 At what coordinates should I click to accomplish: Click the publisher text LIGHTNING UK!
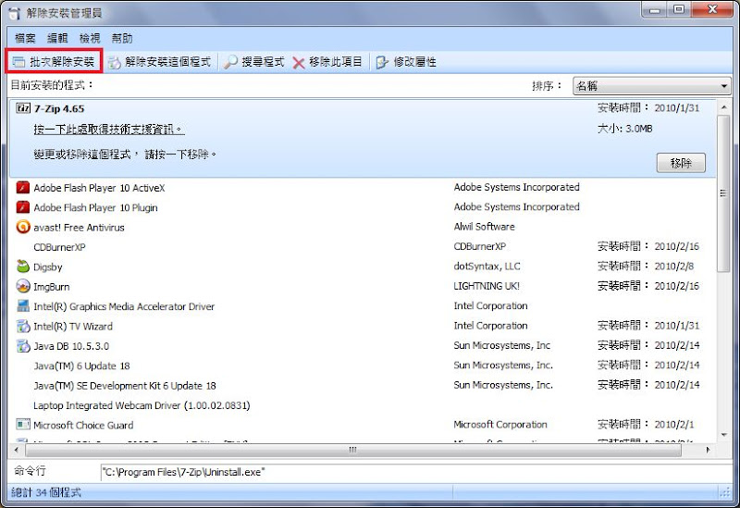point(487,286)
